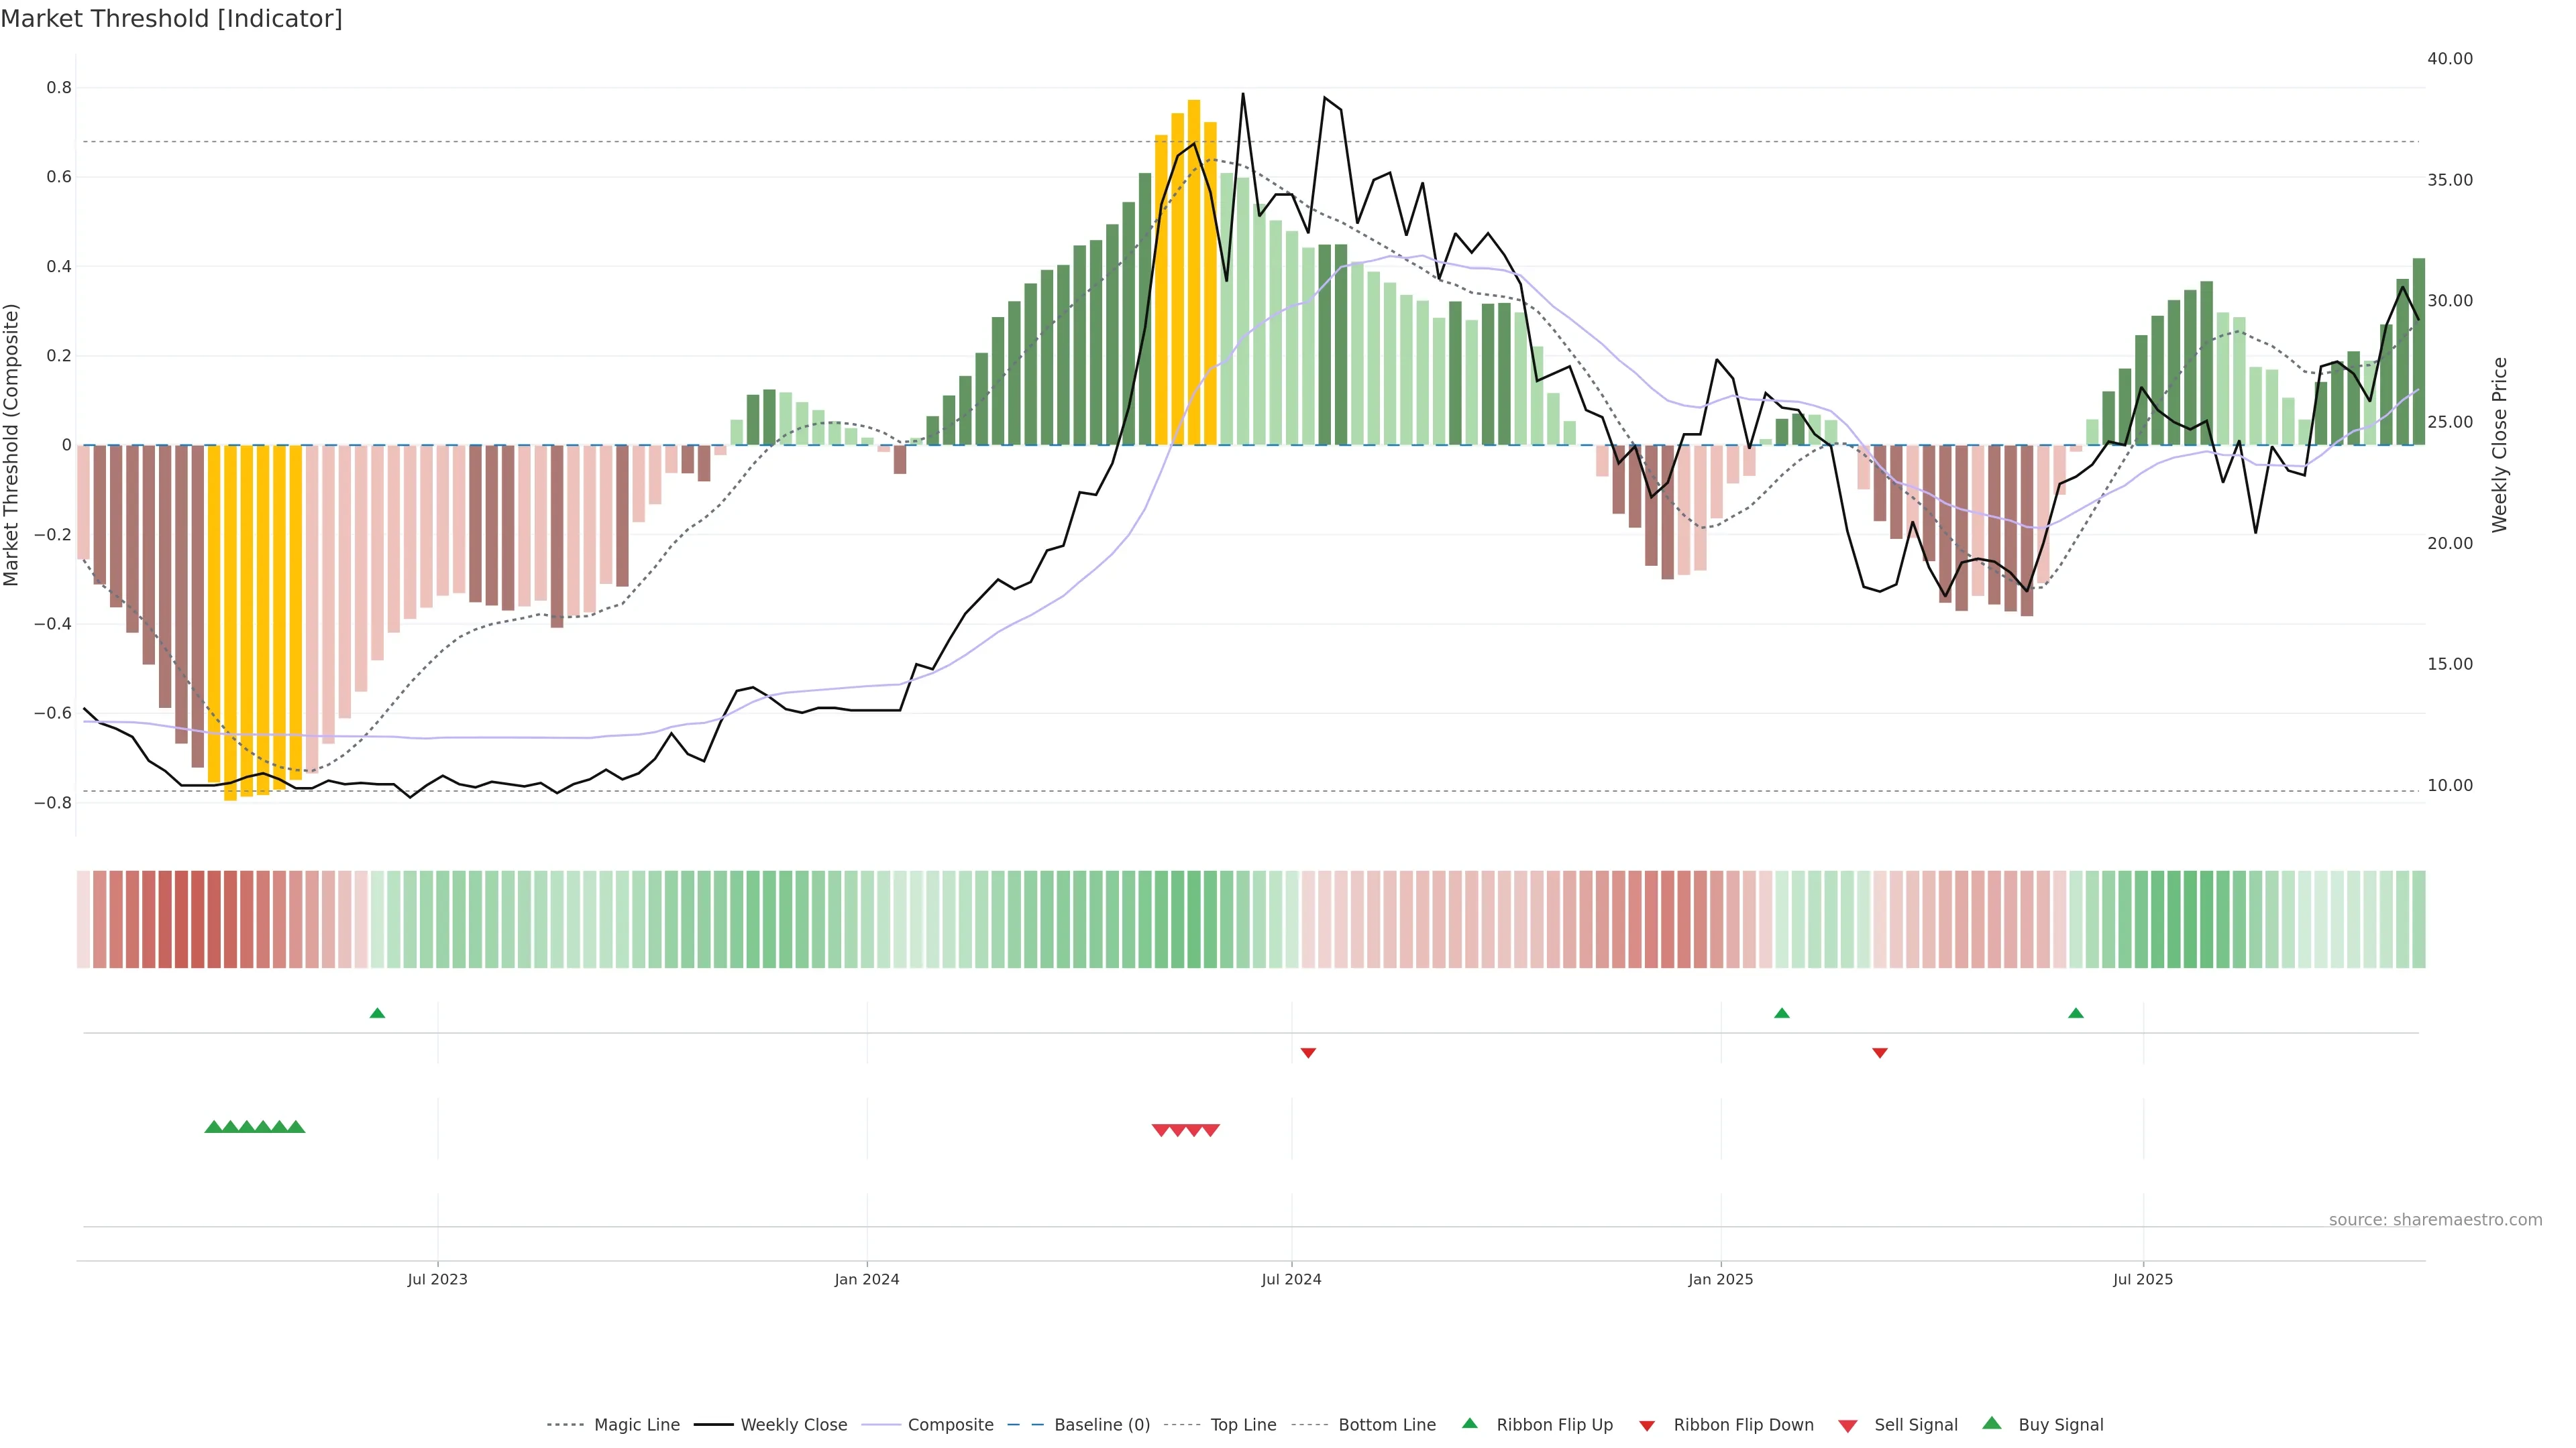Click the green flip up marker before Jul 2025
Screen dimensions: 2576x1448
click(x=2075, y=1014)
